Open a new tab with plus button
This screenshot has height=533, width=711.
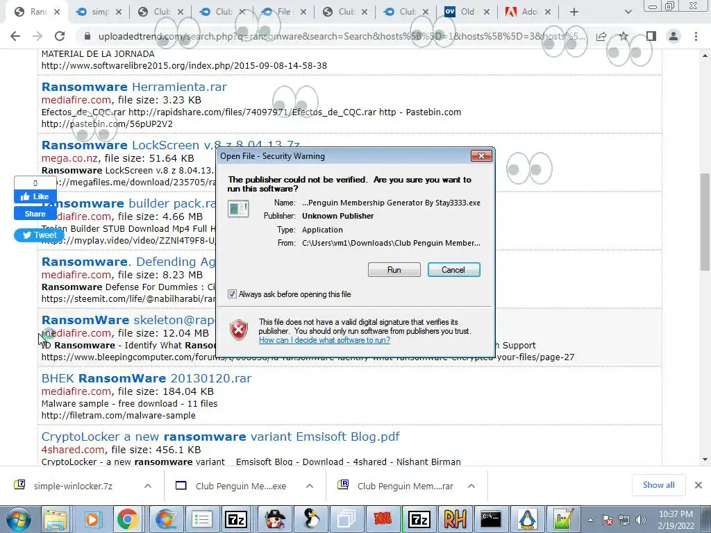pos(574,12)
